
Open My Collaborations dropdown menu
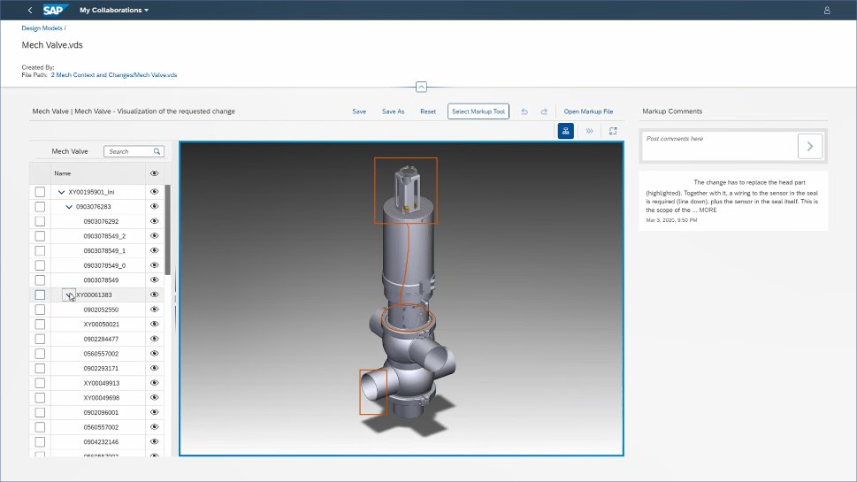click(x=114, y=11)
